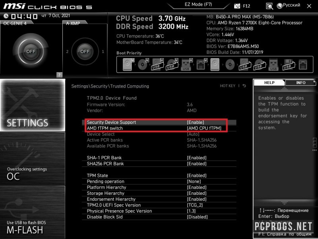Viewport: 318px width, 239px height.
Task: Click the MB: B450-A PRO MAX line
Action: pyautogui.click(x=240, y=17)
